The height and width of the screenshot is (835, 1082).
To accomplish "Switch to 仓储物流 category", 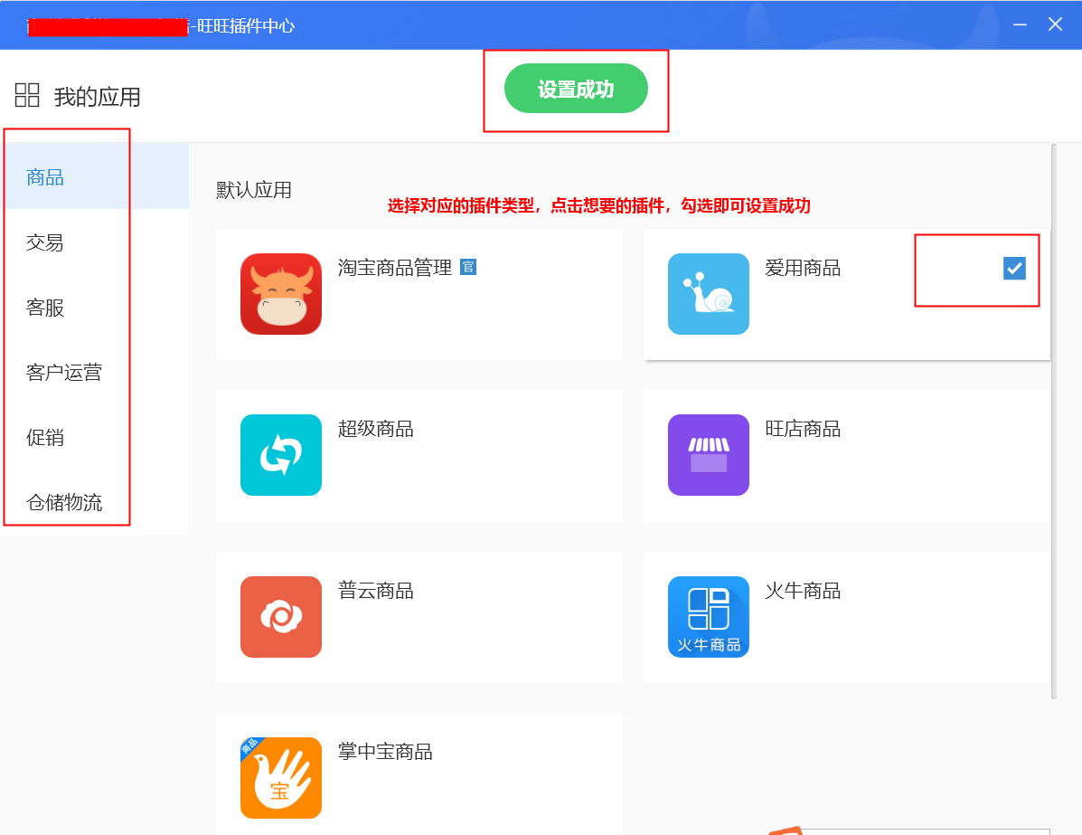I will [64, 503].
